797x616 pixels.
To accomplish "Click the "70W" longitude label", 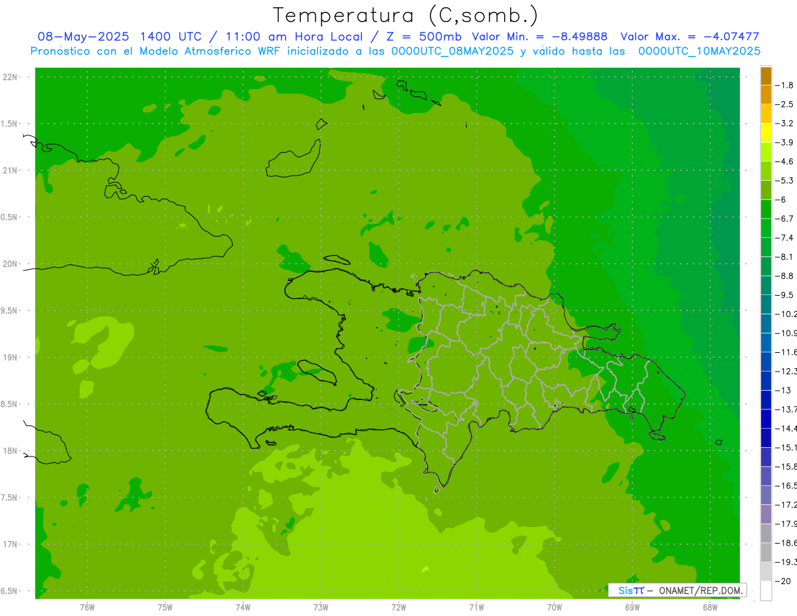I will 555,607.
